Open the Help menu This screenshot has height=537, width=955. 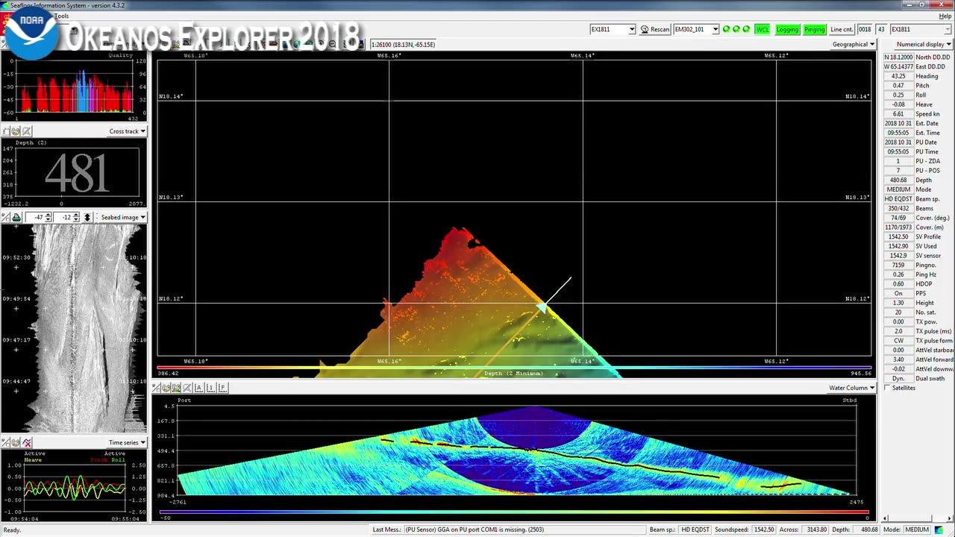tap(945, 16)
